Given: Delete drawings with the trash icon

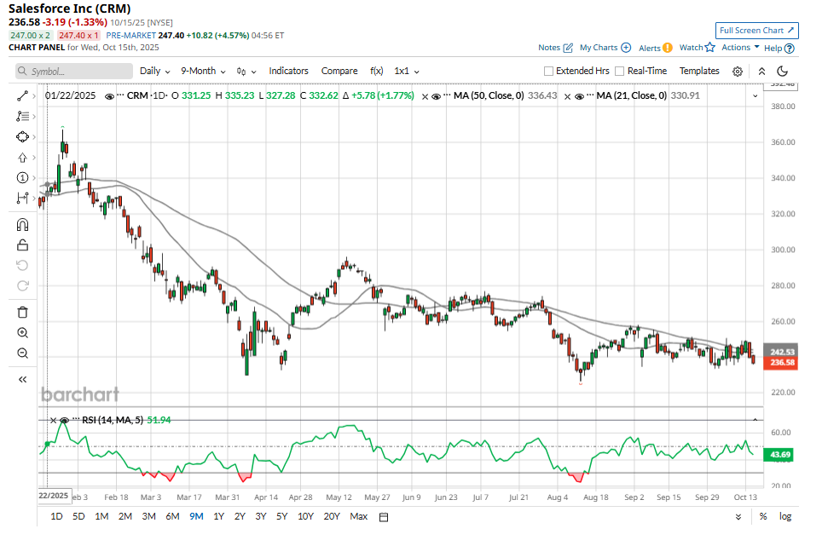Looking at the screenshot, I should (x=23, y=312).
